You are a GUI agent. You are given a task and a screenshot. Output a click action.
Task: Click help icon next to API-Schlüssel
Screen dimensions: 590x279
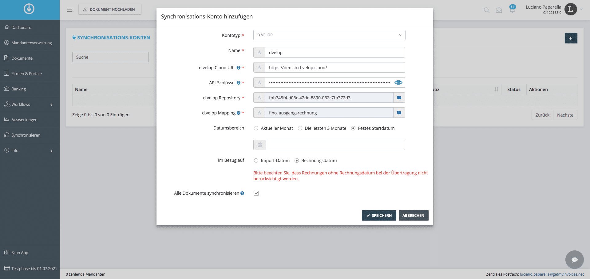click(x=238, y=83)
